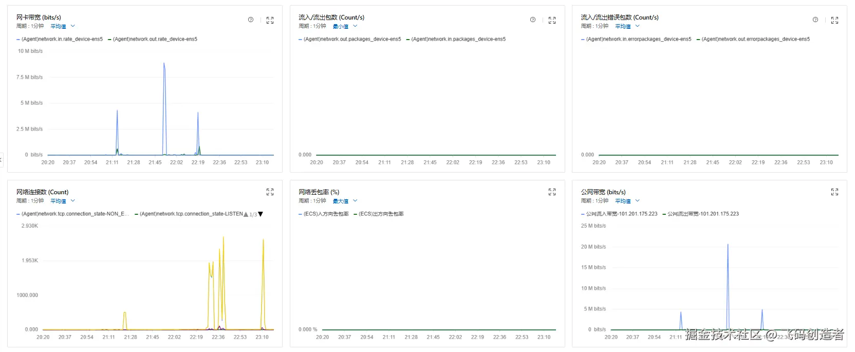Click the 15 M bits/s axis label in 公网带宽
The image size is (855, 352).
coord(593,267)
